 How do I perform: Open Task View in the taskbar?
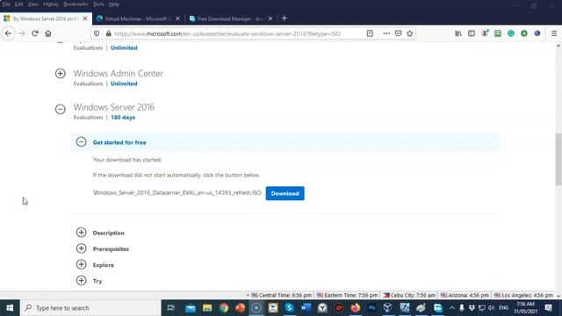coord(171,308)
